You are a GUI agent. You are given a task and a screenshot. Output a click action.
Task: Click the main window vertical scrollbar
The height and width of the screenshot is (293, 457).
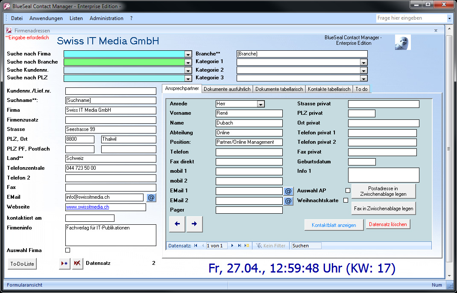click(x=449, y=149)
